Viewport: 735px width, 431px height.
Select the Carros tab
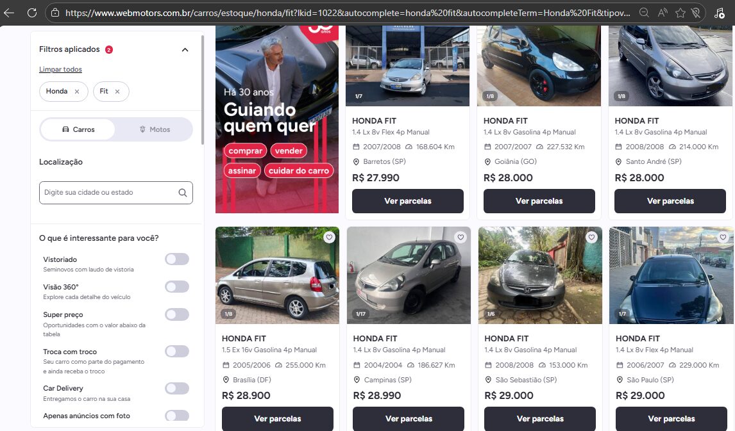78,129
